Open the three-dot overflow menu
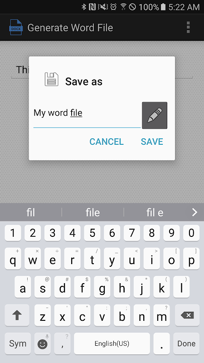The height and width of the screenshot is (363, 204). [188, 27]
